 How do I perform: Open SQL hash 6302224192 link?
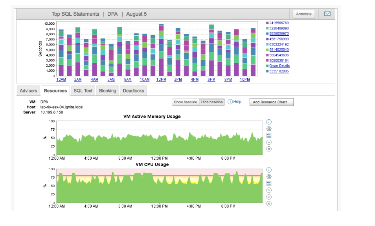click(279, 44)
